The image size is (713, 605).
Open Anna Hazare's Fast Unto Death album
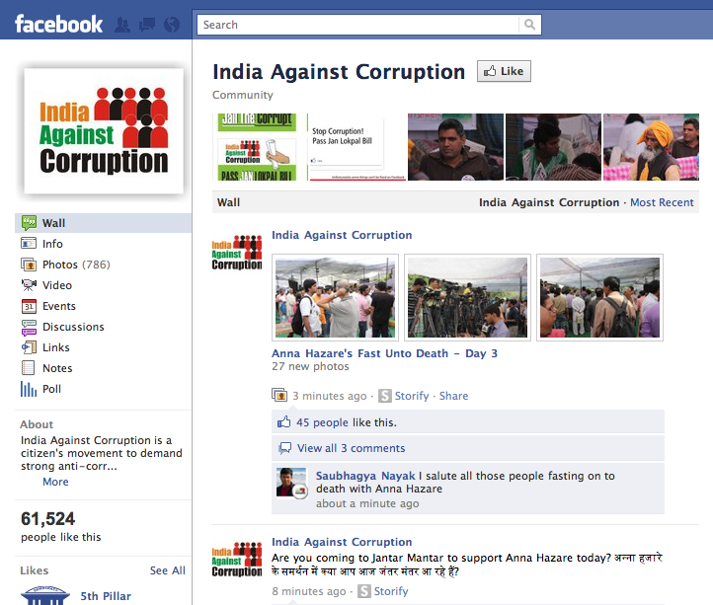tap(384, 353)
